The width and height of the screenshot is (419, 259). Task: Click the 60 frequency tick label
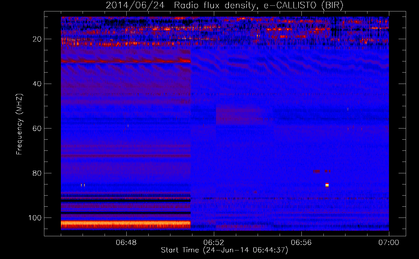(x=37, y=128)
